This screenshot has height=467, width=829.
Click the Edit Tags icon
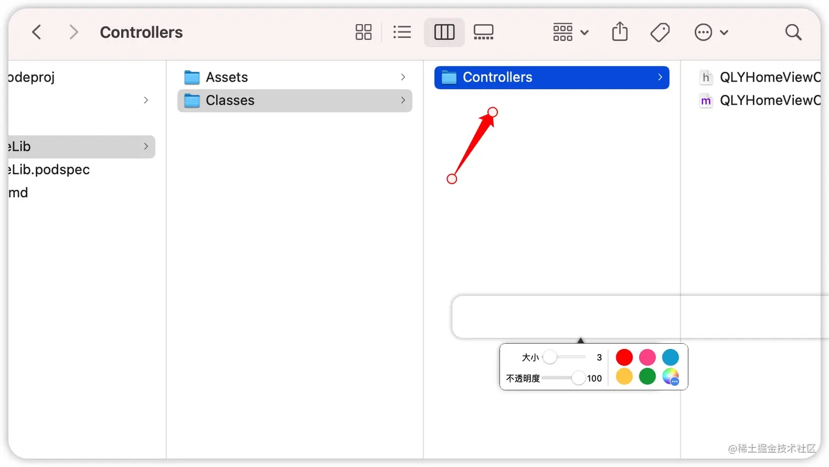[660, 32]
